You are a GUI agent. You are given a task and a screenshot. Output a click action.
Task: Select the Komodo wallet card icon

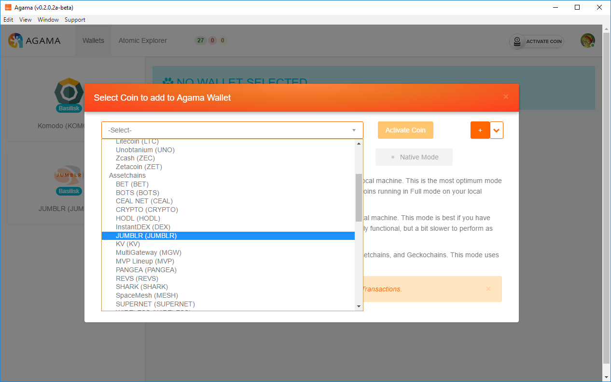click(x=69, y=92)
